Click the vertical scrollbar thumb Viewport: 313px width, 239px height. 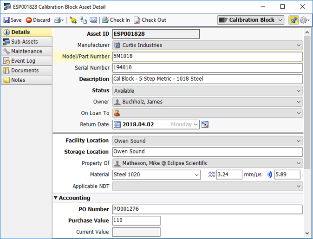tap(307, 103)
